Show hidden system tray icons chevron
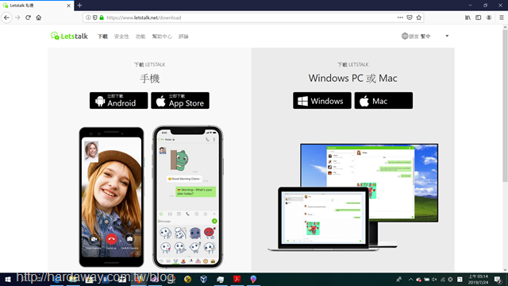508x286 pixels. point(410,279)
